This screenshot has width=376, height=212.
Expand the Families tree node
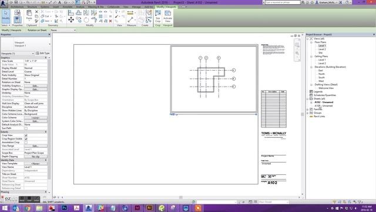click(308, 110)
